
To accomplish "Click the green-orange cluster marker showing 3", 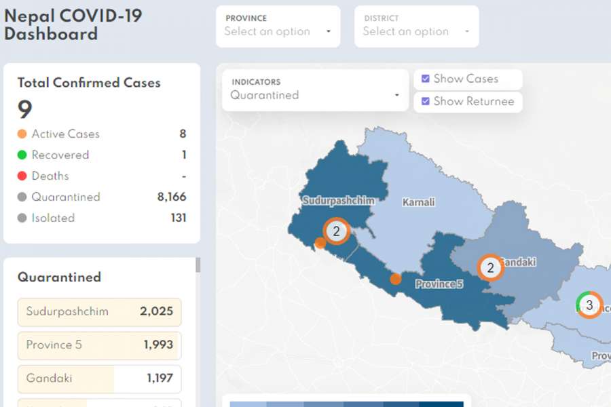I will 589,305.
